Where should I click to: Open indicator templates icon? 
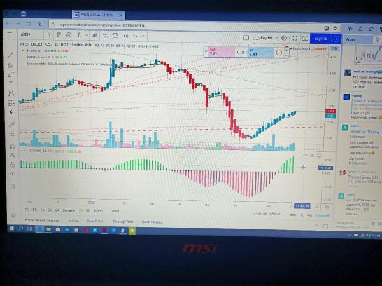[105, 36]
